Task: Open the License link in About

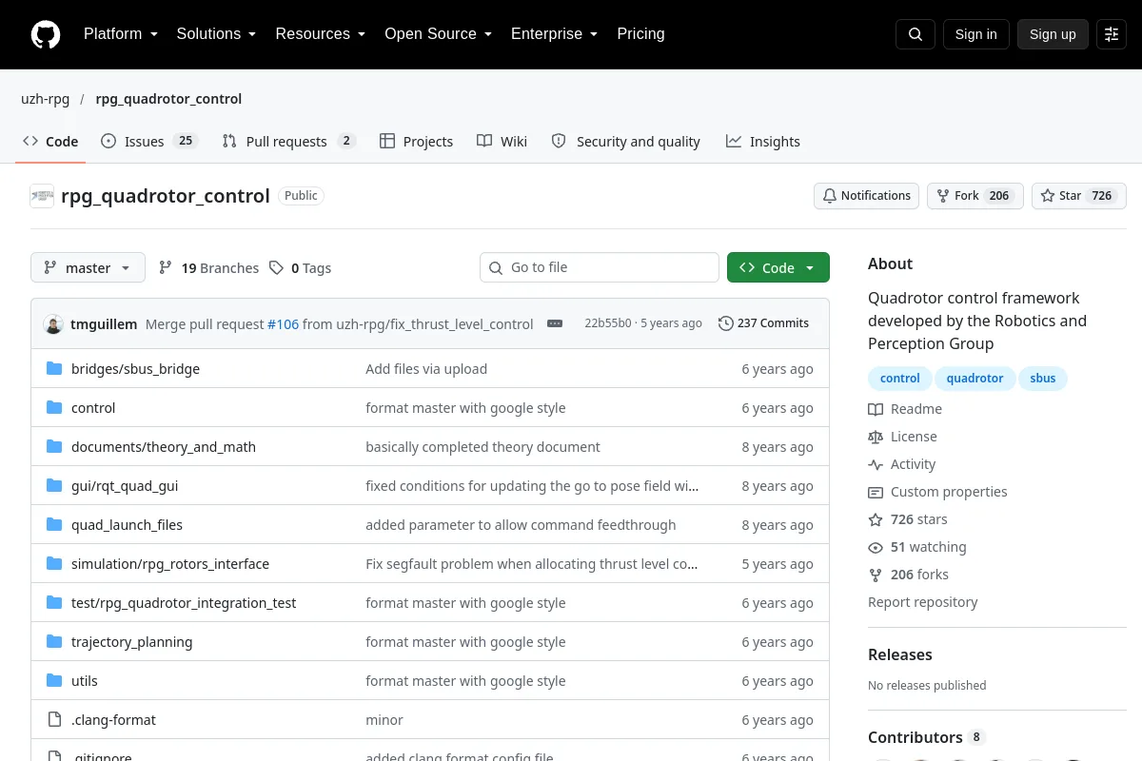Action: (x=902, y=437)
